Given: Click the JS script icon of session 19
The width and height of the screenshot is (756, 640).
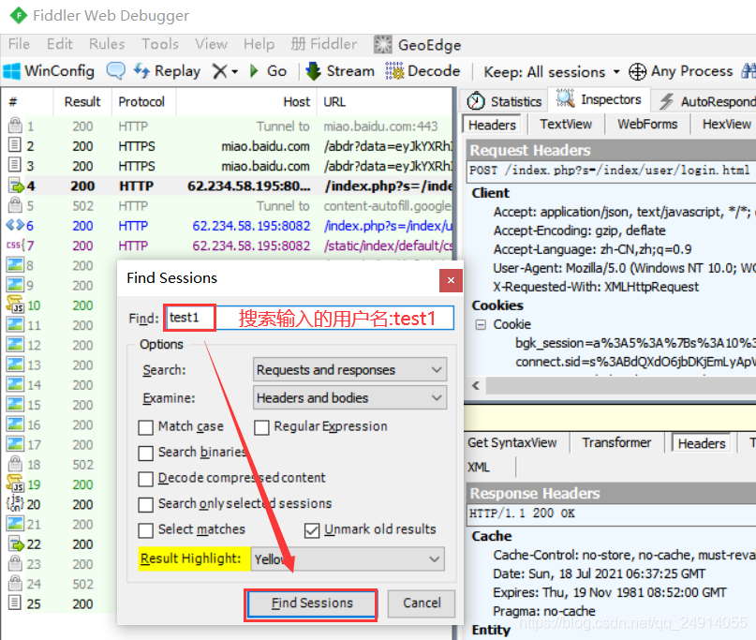Looking at the screenshot, I should pyautogui.click(x=15, y=484).
